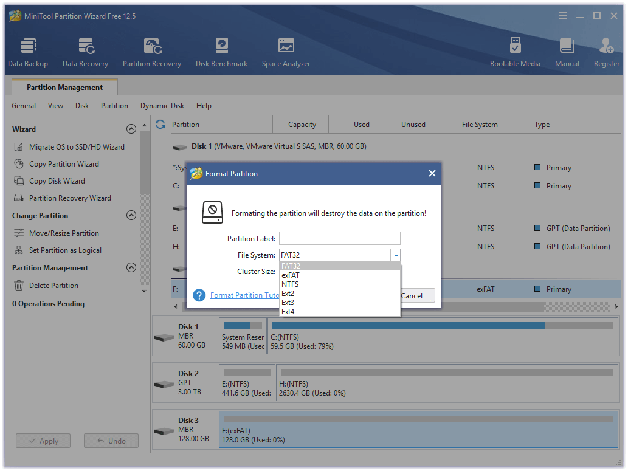
Task: Open the Disk menu
Action: (x=82, y=106)
